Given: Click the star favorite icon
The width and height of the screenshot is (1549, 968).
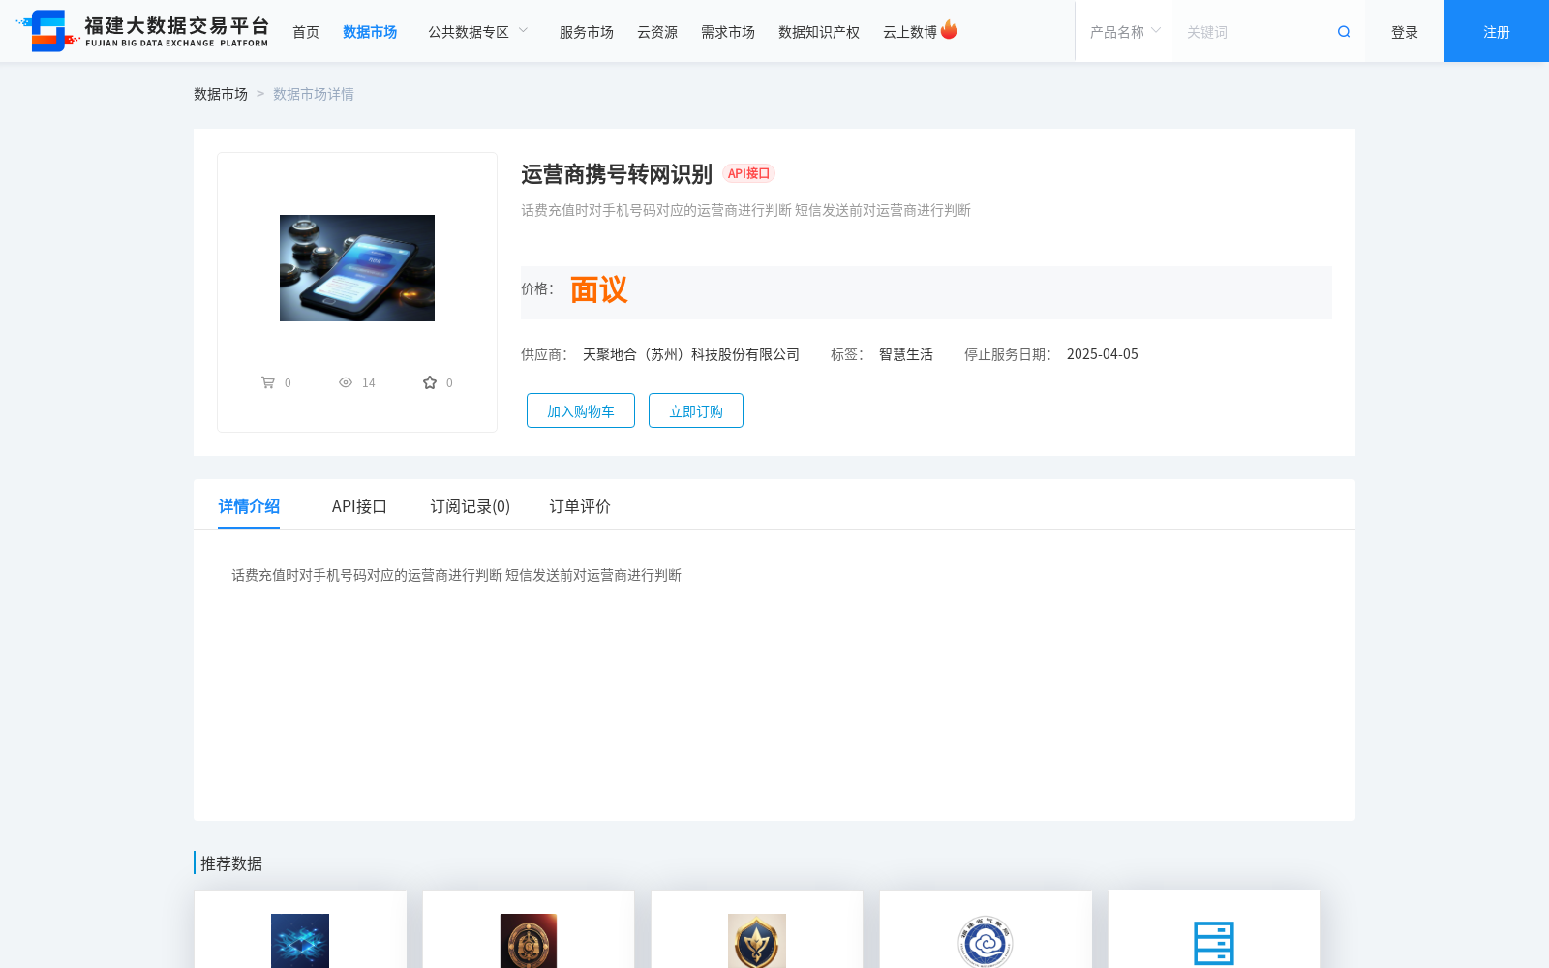Looking at the screenshot, I should (430, 382).
